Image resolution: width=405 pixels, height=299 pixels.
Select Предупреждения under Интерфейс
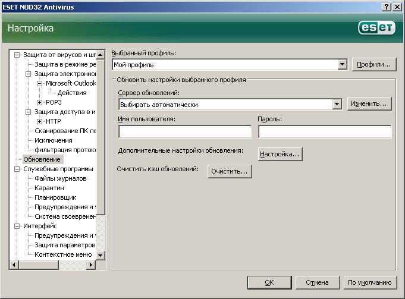tap(65, 235)
